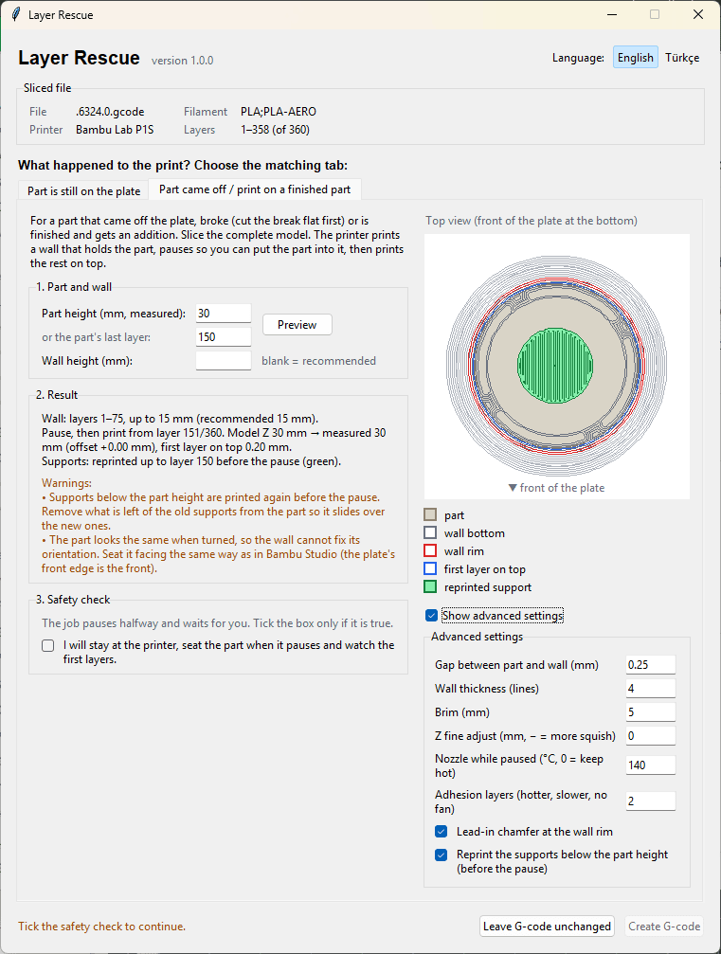
Task: Focus the Part height input field
Action: pyautogui.click(x=224, y=314)
